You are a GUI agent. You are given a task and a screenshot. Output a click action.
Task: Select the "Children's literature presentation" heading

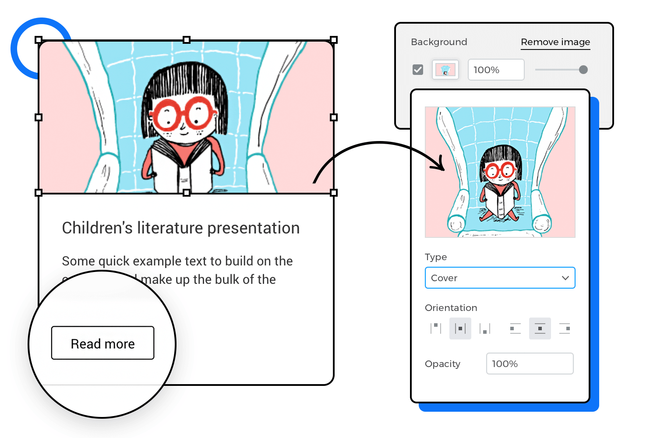(181, 228)
